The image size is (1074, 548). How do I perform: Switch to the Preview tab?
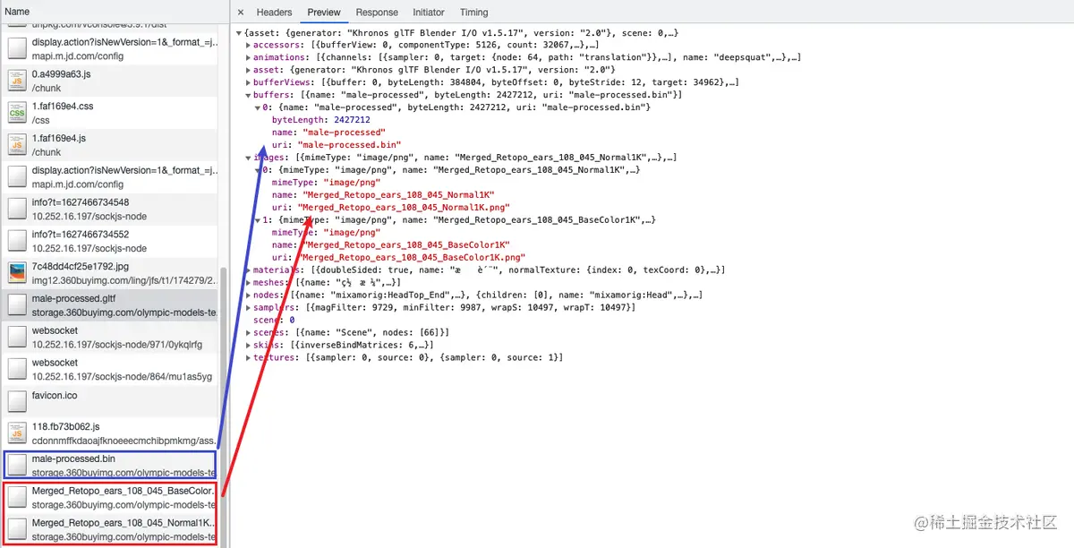323,13
